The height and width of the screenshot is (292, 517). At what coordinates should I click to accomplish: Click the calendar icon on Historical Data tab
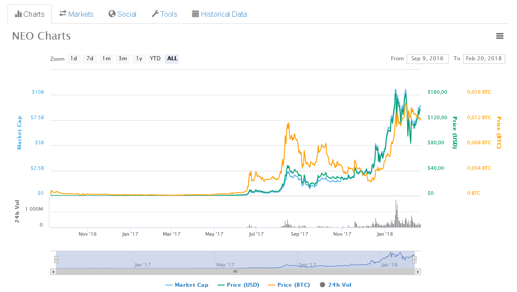coord(195,14)
